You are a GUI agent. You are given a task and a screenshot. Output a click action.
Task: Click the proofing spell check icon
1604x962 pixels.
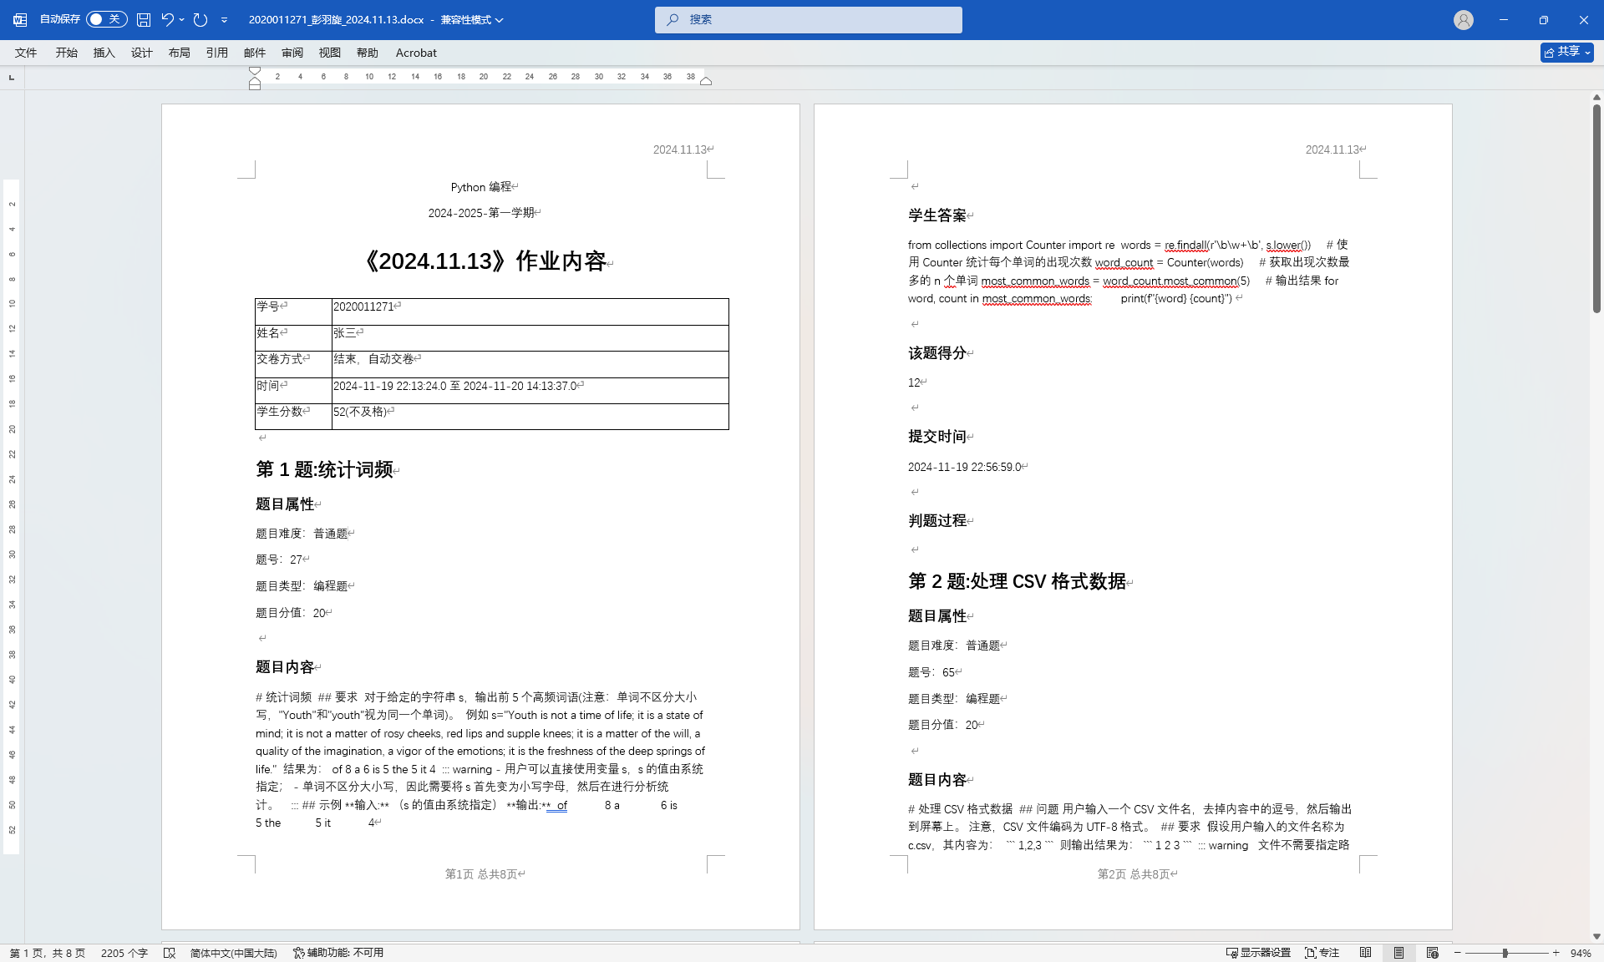click(170, 953)
